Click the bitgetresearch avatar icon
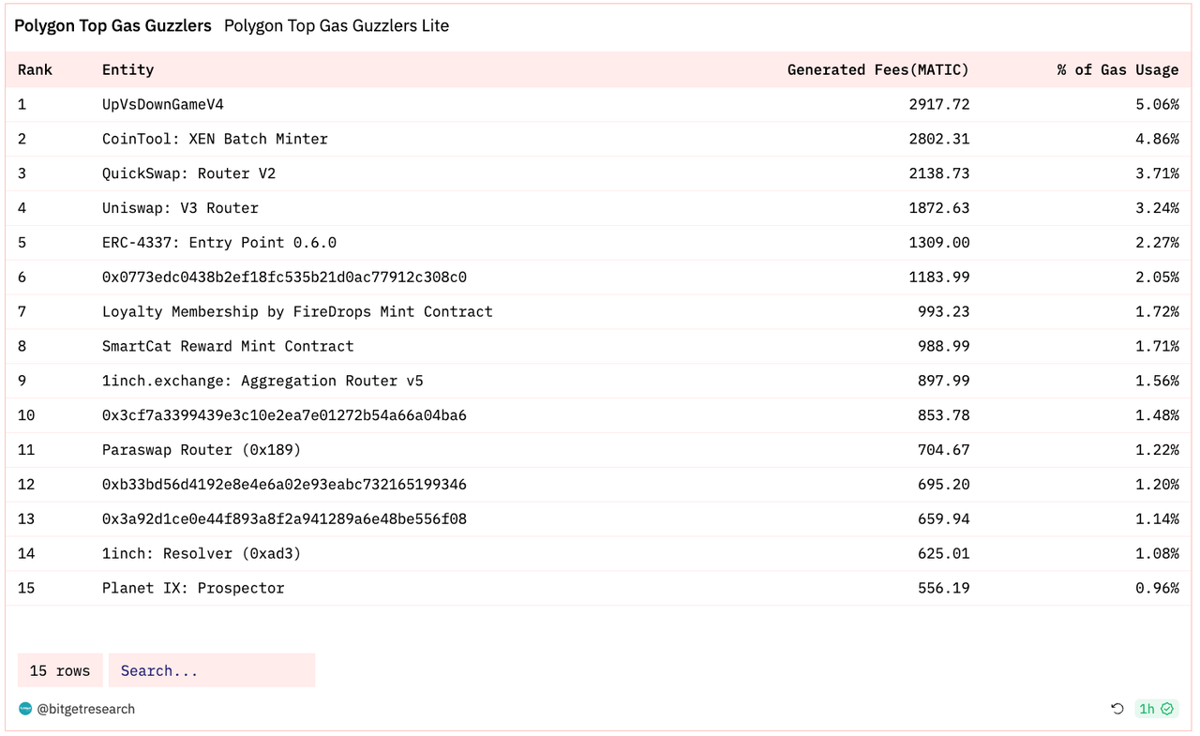 [25, 709]
